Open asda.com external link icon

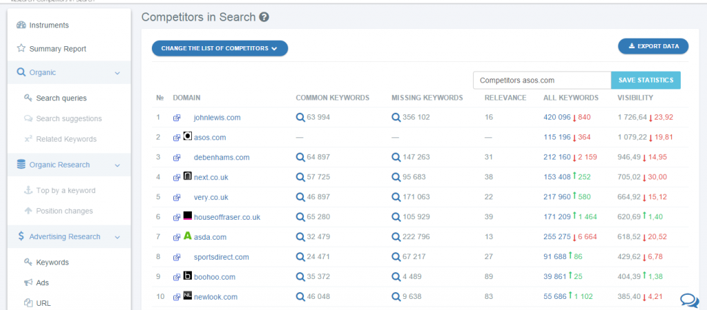[177, 238]
